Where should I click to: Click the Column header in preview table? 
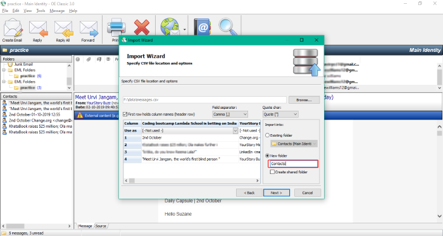[x=132, y=123]
